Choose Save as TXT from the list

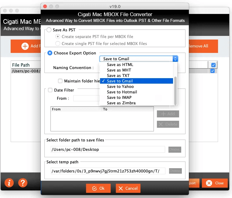click(x=137, y=75)
